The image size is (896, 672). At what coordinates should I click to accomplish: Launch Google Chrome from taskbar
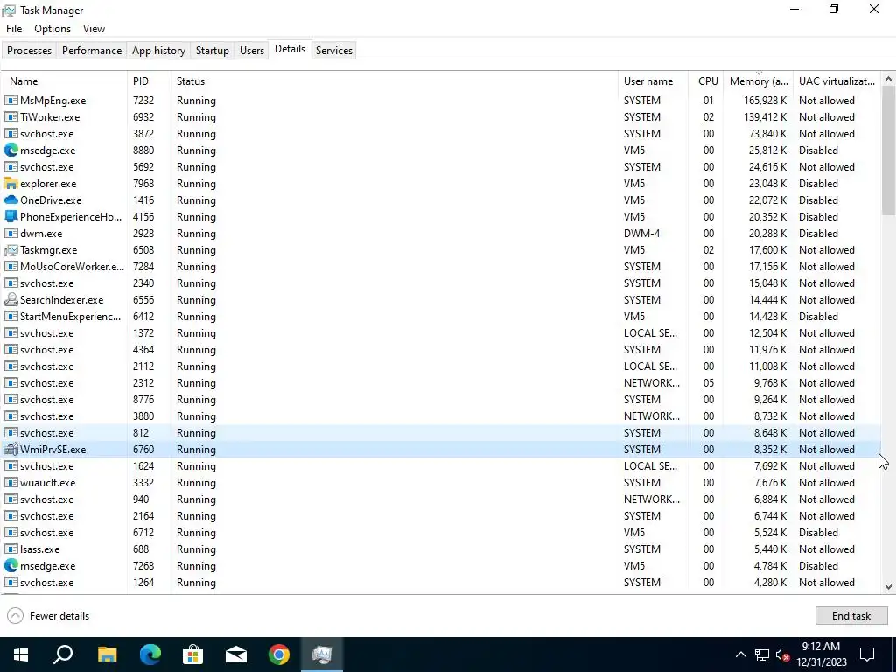(x=279, y=654)
